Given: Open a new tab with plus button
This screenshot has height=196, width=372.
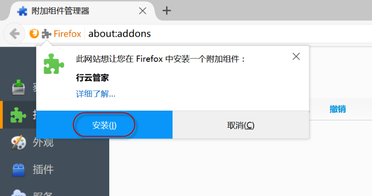Looking at the screenshot, I should [x=166, y=11].
